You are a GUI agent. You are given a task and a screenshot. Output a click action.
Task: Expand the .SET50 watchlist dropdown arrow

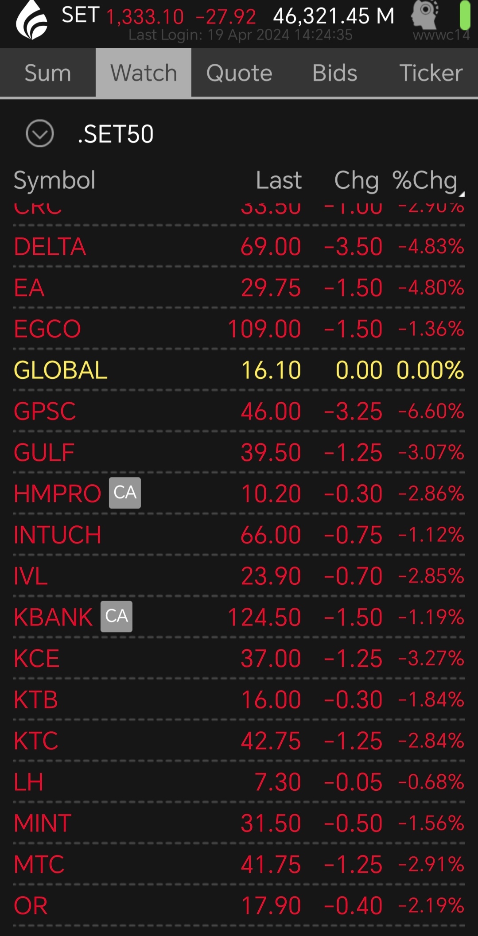[40, 133]
